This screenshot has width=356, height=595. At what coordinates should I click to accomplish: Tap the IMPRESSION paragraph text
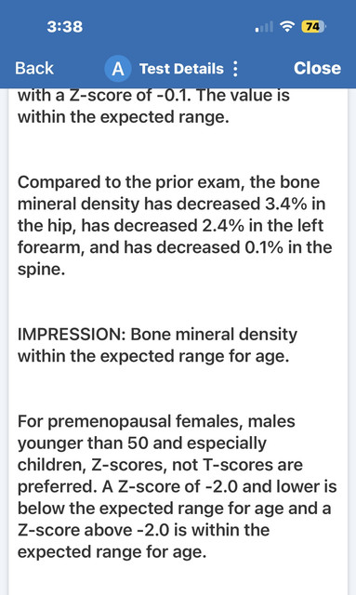click(157, 345)
